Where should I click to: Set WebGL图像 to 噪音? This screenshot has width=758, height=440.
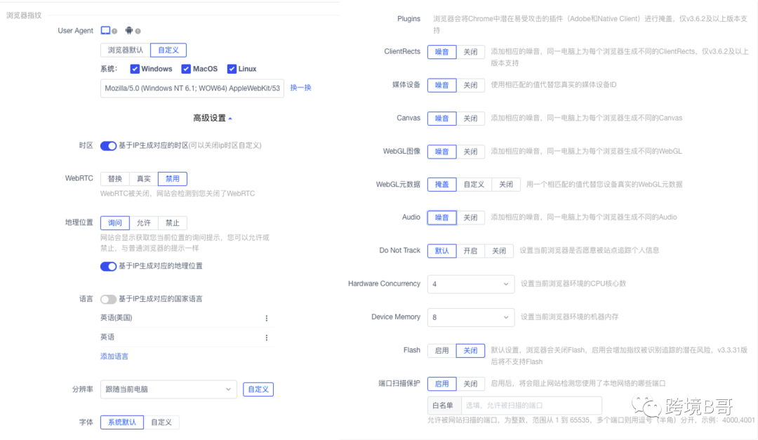pos(442,152)
